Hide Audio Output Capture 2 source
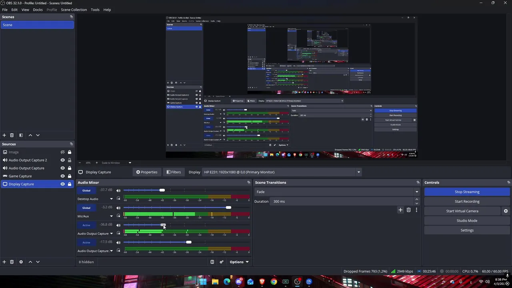Screen dimensions: 512x288 [x=62, y=160]
